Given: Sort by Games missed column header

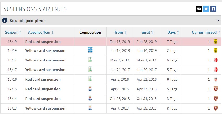Looking at the screenshot, I should (206, 32).
